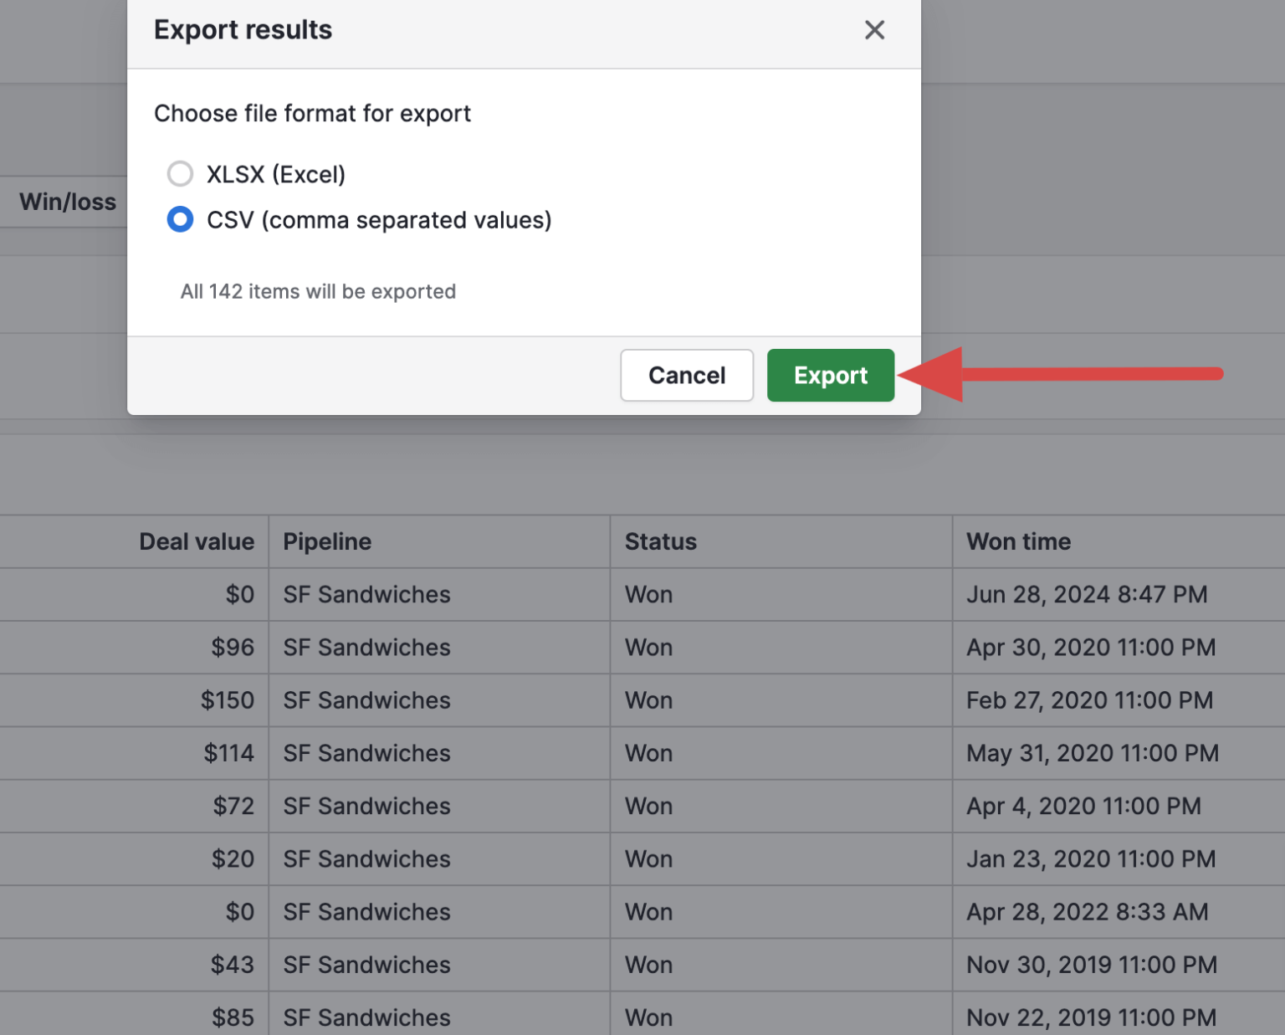1285x1035 pixels.
Task: Click the Won time column header
Action: pos(1018,541)
